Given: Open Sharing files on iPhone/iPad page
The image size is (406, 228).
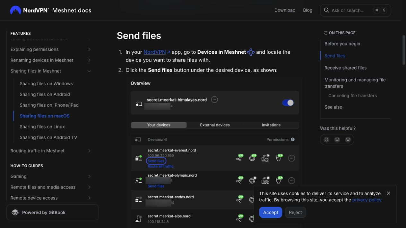Looking at the screenshot, I should pyautogui.click(x=49, y=105).
